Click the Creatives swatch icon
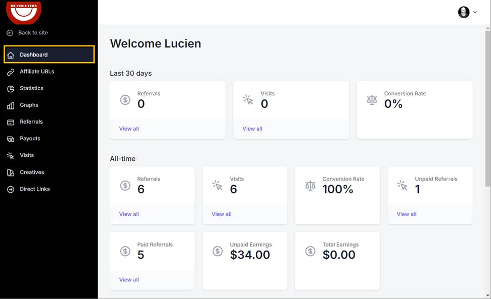The height and width of the screenshot is (299, 491). 11,172
